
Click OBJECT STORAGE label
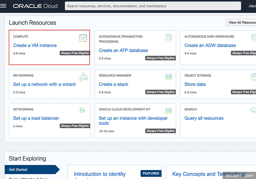198,76
